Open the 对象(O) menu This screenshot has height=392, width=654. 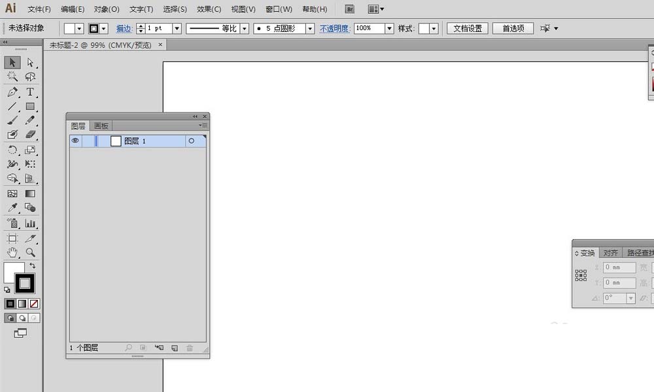pos(107,9)
